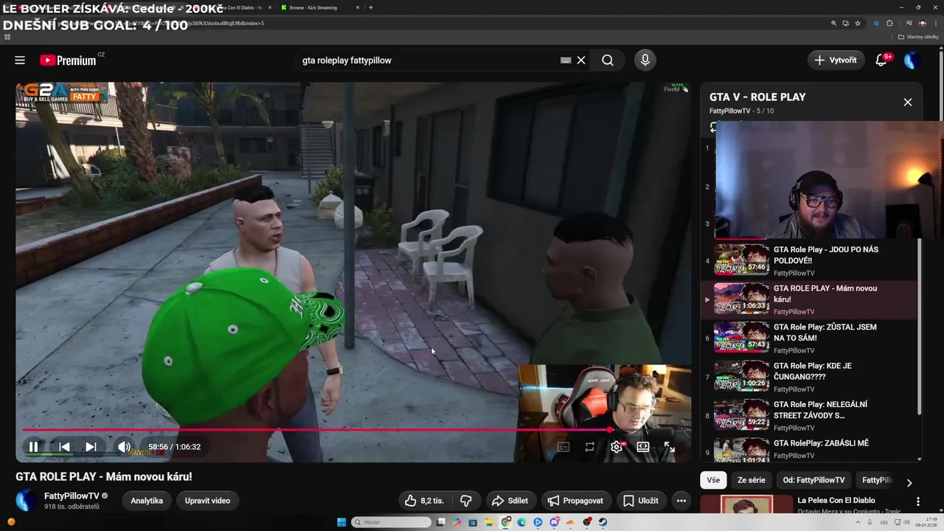Promote the video with Propagovat
The image size is (944, 531).
click(575, 501)
